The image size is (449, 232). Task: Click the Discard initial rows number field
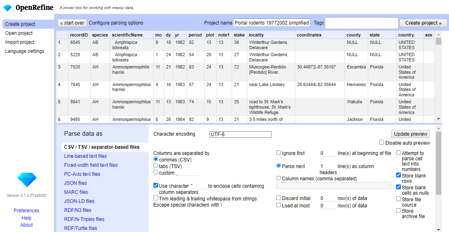pos(328,198)
